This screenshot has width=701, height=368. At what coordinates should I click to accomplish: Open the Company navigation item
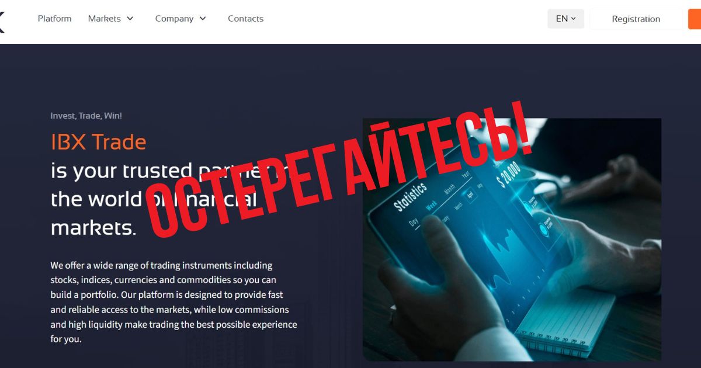(174, 19)
